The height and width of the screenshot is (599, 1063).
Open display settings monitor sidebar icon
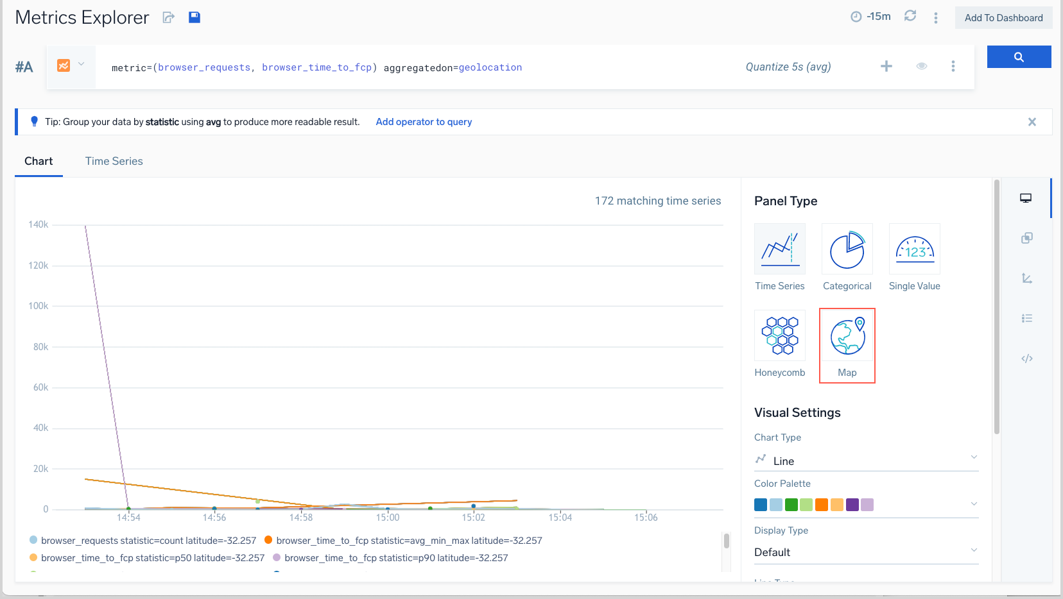pyautogui.click(x=1026, y=198)
